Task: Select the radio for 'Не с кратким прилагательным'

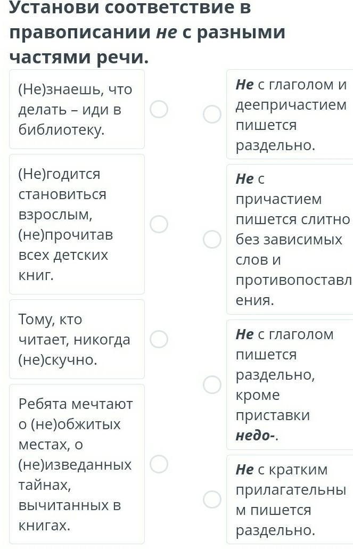Action: click(212, 499)
